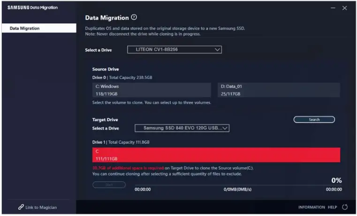This screenshot has width=357, height=216.
Task: Click the elapsed time 00:00:00 under Start
Action: coord(143,189)
